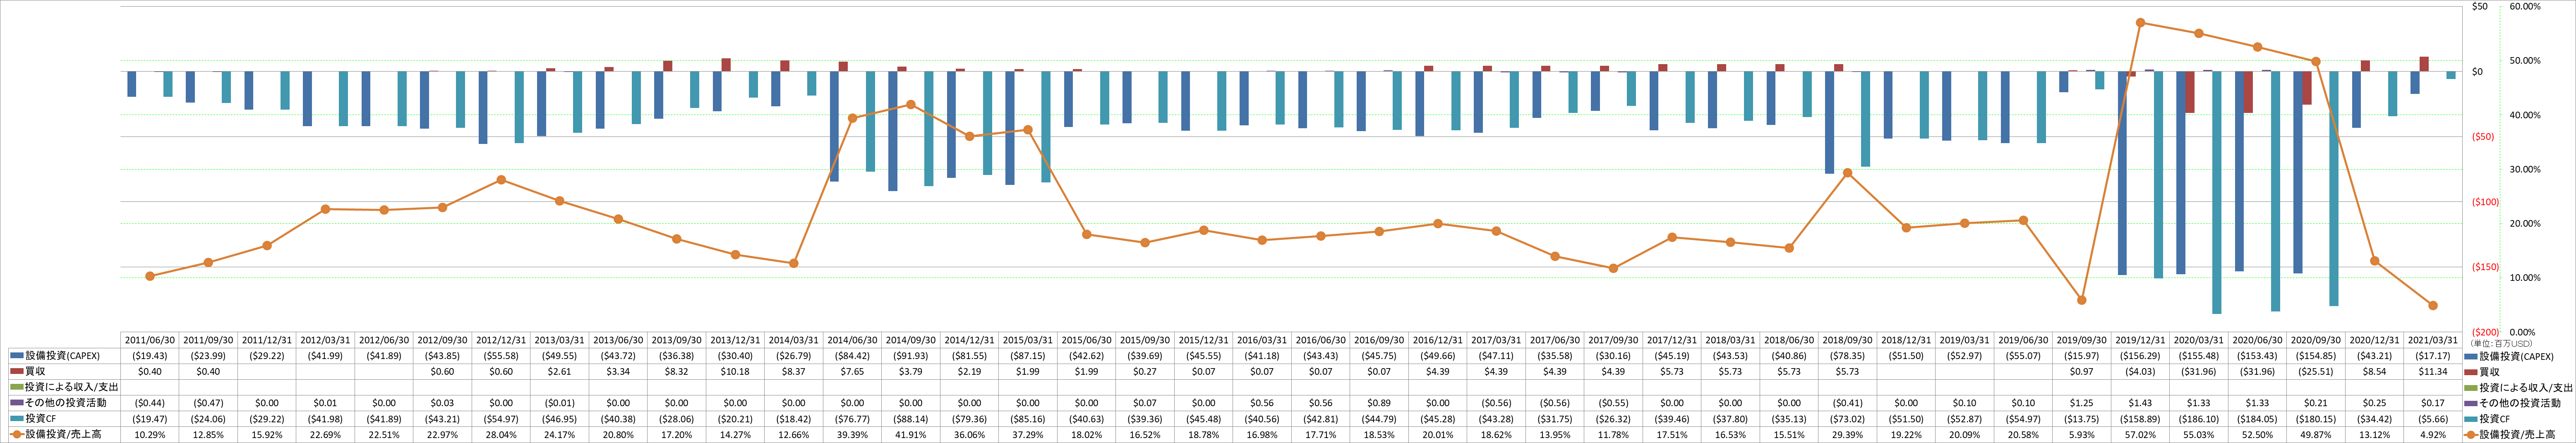This screenshot has width=2576, height=443.
Task: Click the 投資による収入/支出 label in the left table
Action: pos(72,387)
